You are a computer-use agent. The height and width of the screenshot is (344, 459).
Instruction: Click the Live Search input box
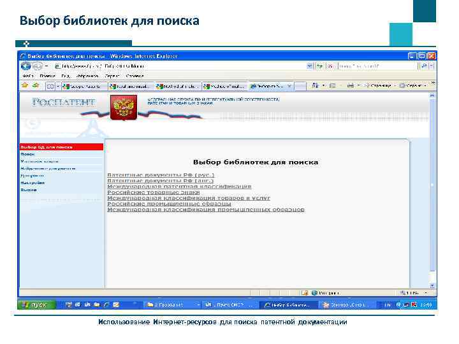tap(377, 66)
